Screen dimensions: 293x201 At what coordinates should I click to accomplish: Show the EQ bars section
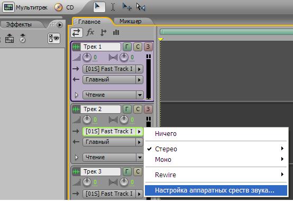click(x=116, y=32)
